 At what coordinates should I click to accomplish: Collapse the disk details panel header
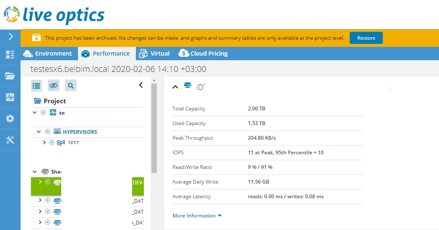175,87
